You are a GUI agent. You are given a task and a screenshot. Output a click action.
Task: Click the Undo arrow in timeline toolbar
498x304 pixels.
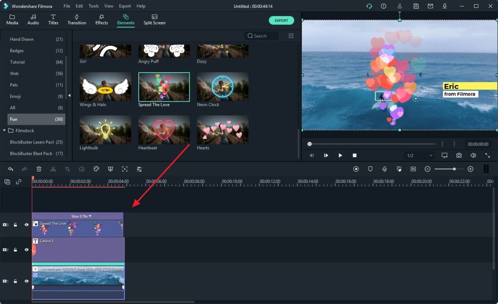pyautogui.click(x=10, y=169)
